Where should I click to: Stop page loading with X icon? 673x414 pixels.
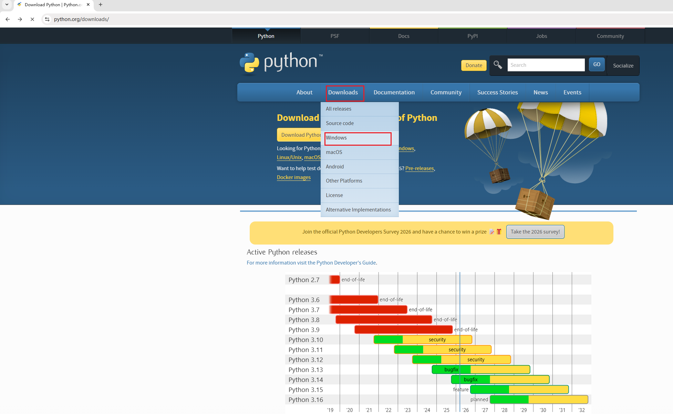[32, 19]
